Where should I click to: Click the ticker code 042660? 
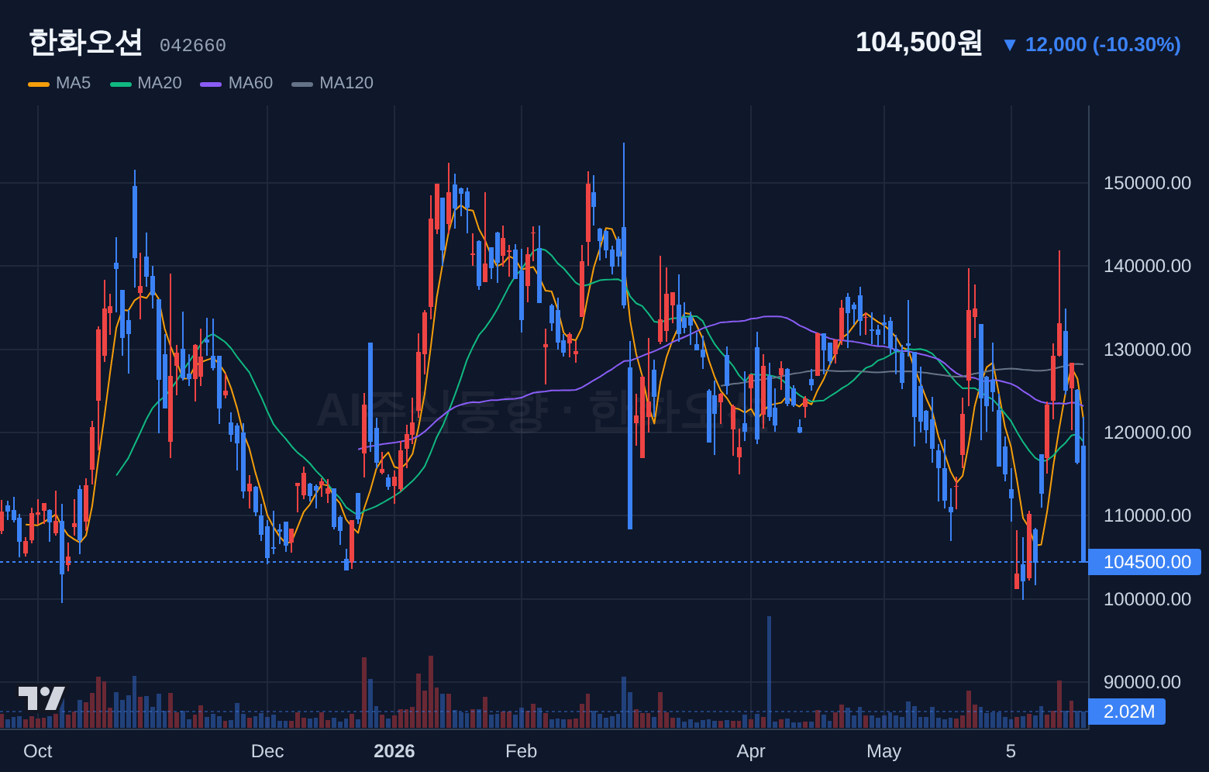click(193, 46)
